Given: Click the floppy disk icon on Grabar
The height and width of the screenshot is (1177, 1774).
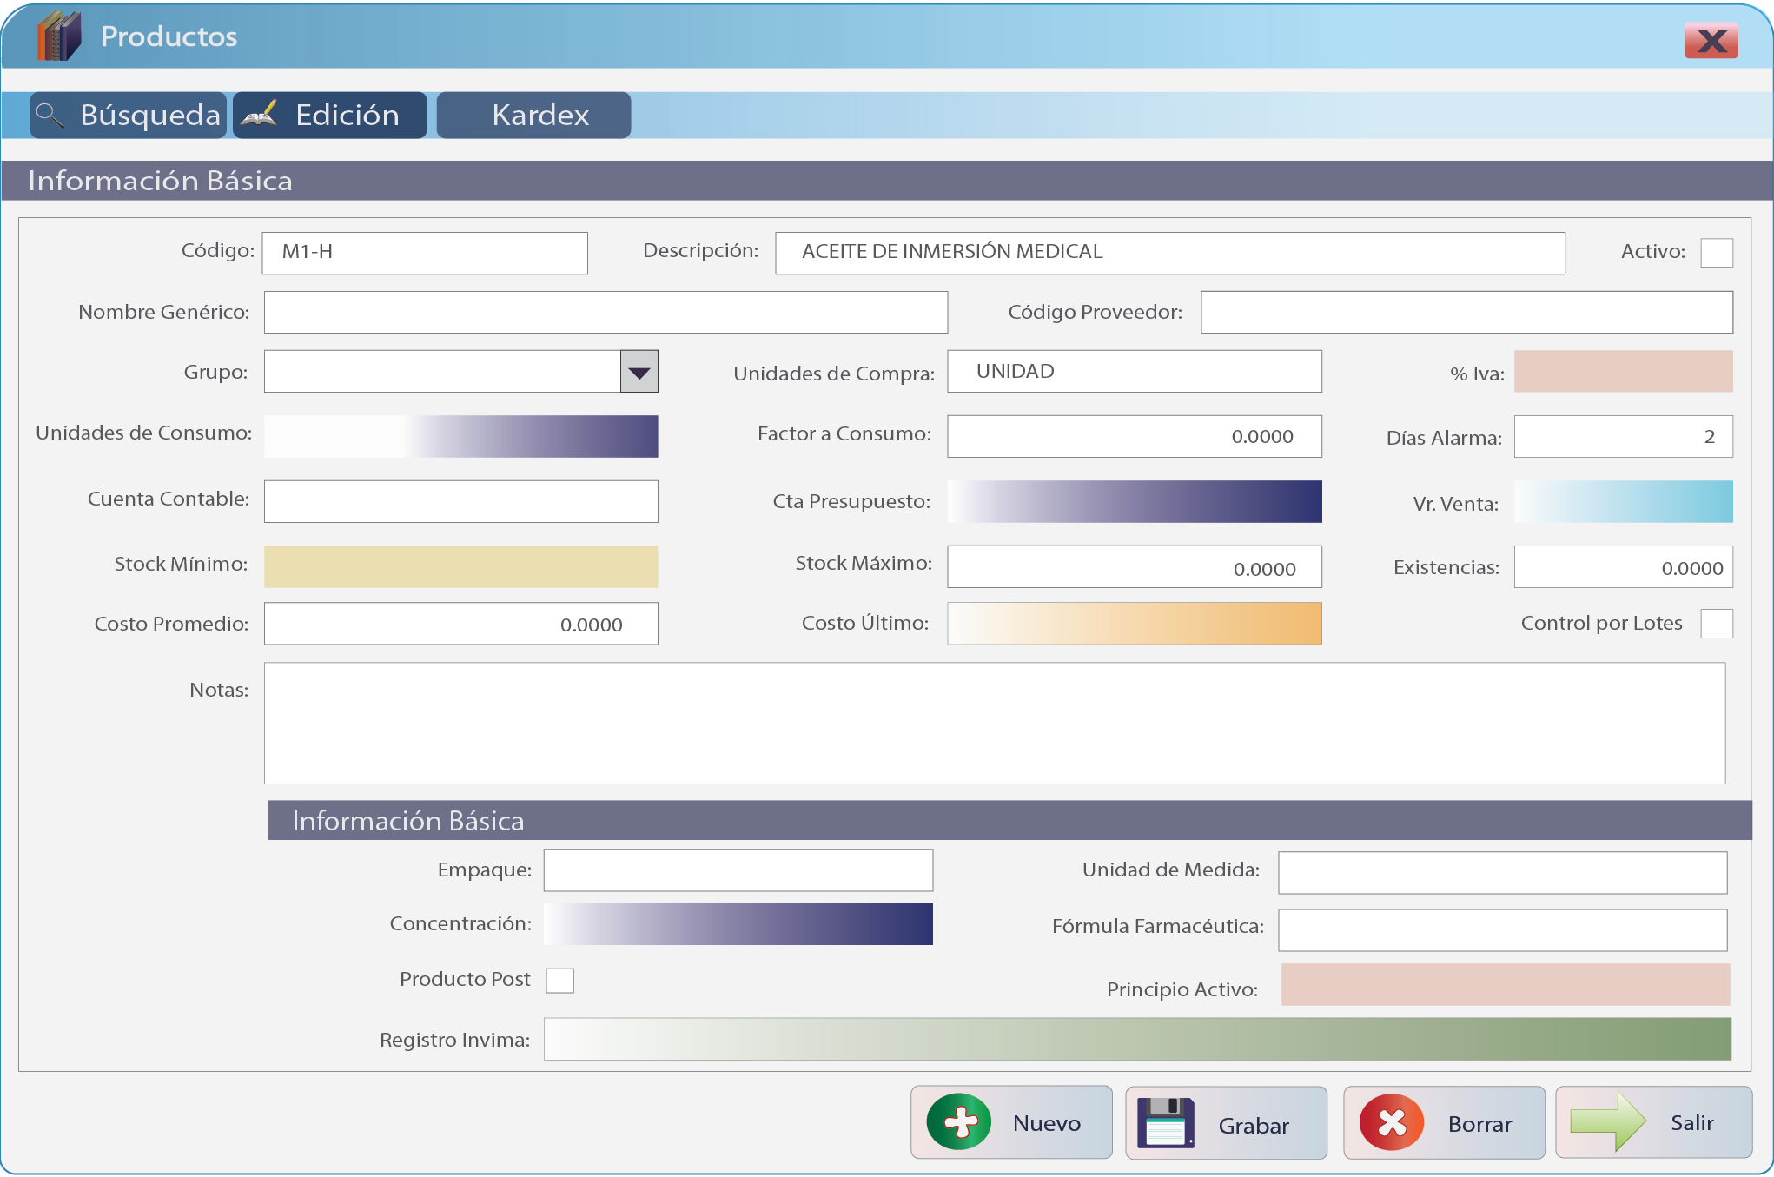Looking at the screenshot, I should pyautogui.click(x=1165, y=1123).
